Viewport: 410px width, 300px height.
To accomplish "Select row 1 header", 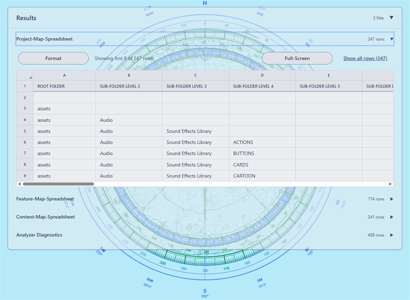I will click(x=25, y=86).
